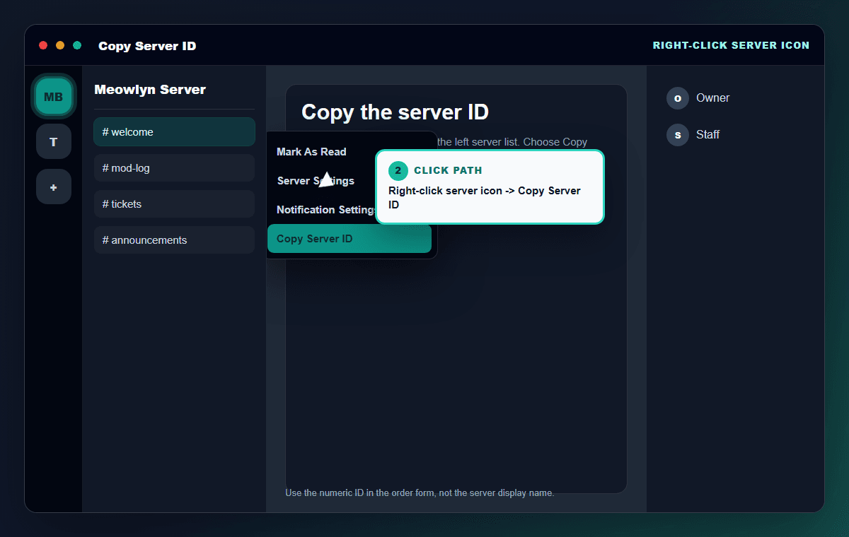Click the 'Copy Server ID' window title
The height and width of the screenshot is (537, 849).
tap(147, 46)
